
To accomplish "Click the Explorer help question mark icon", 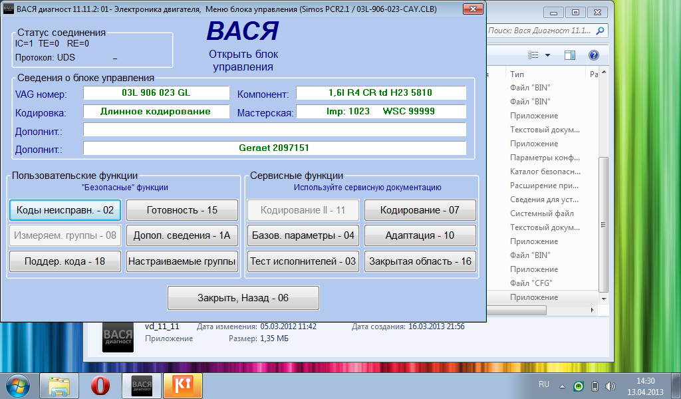I will (x=594, y=55).
